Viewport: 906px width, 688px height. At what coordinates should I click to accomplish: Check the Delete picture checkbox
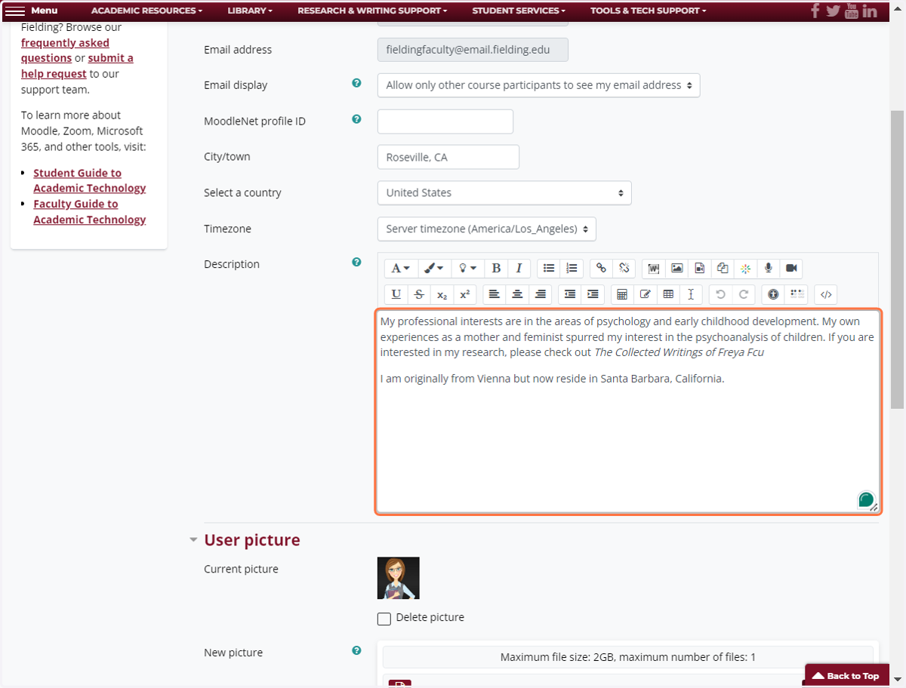pos(384,619)
